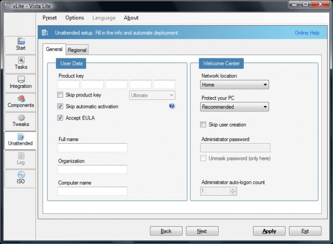
Task: Click the second Product key field
Action: pyautogui.click(x=92, y=84)
